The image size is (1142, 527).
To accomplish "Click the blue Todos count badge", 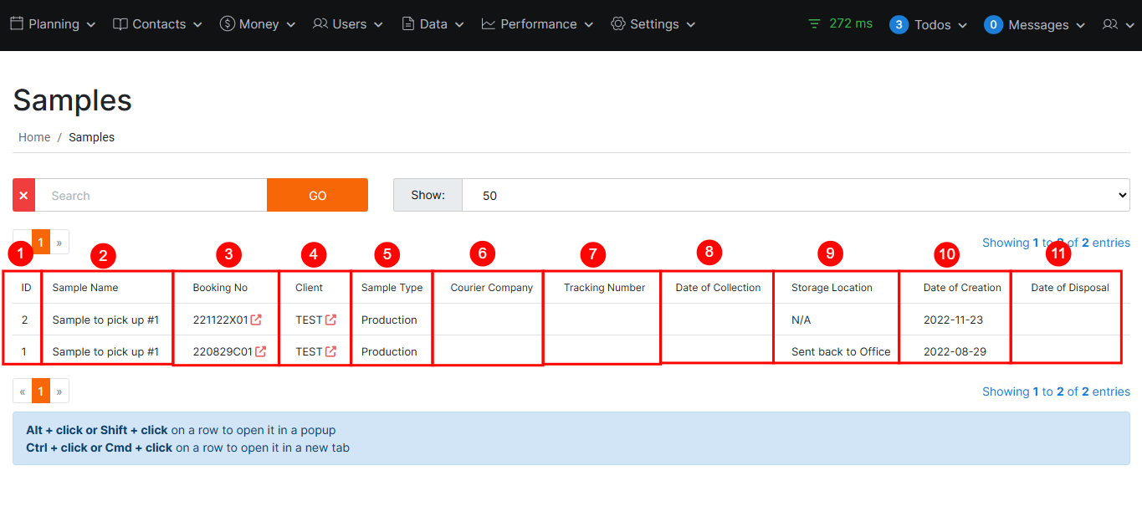I will [x=899, y=24].
